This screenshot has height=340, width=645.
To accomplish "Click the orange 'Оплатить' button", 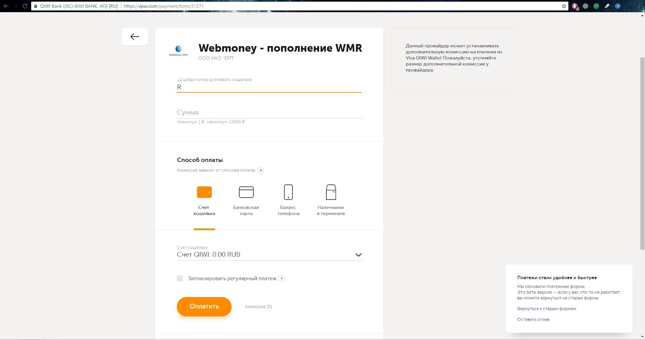I will pos(204,307).
